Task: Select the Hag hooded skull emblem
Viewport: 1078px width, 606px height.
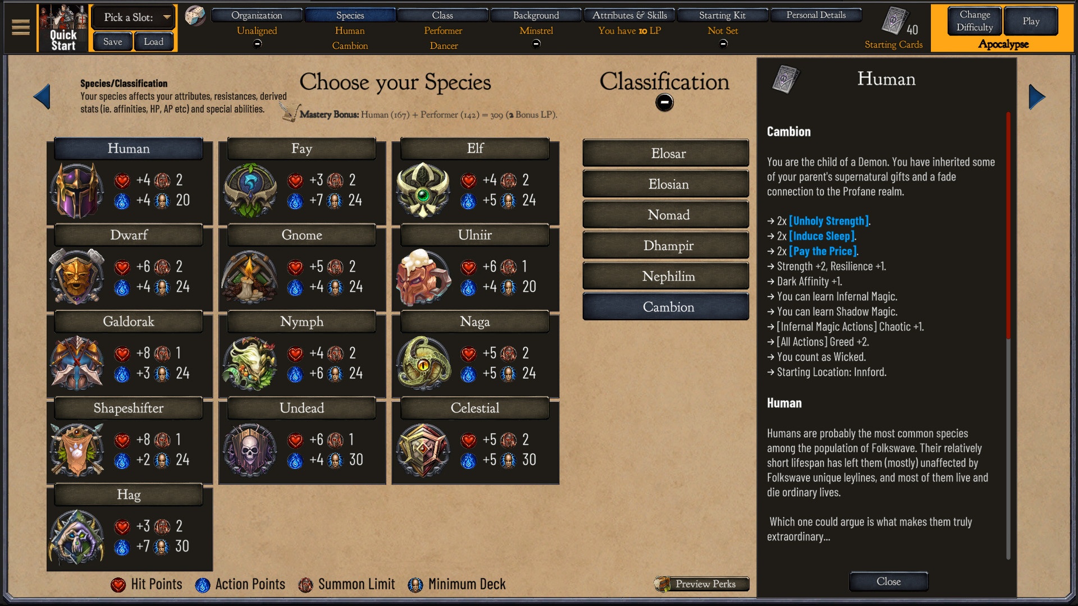Action: tap(77, 536)
